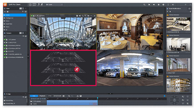Image resolution: width=196 pixels, height=110 pixels.
Task: Toggle fullscreen view icon in top toolbar
Action: coord(149,5)
